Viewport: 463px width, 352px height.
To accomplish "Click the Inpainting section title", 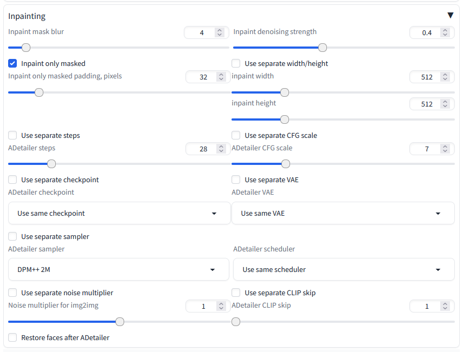I will tap(27, 16).
